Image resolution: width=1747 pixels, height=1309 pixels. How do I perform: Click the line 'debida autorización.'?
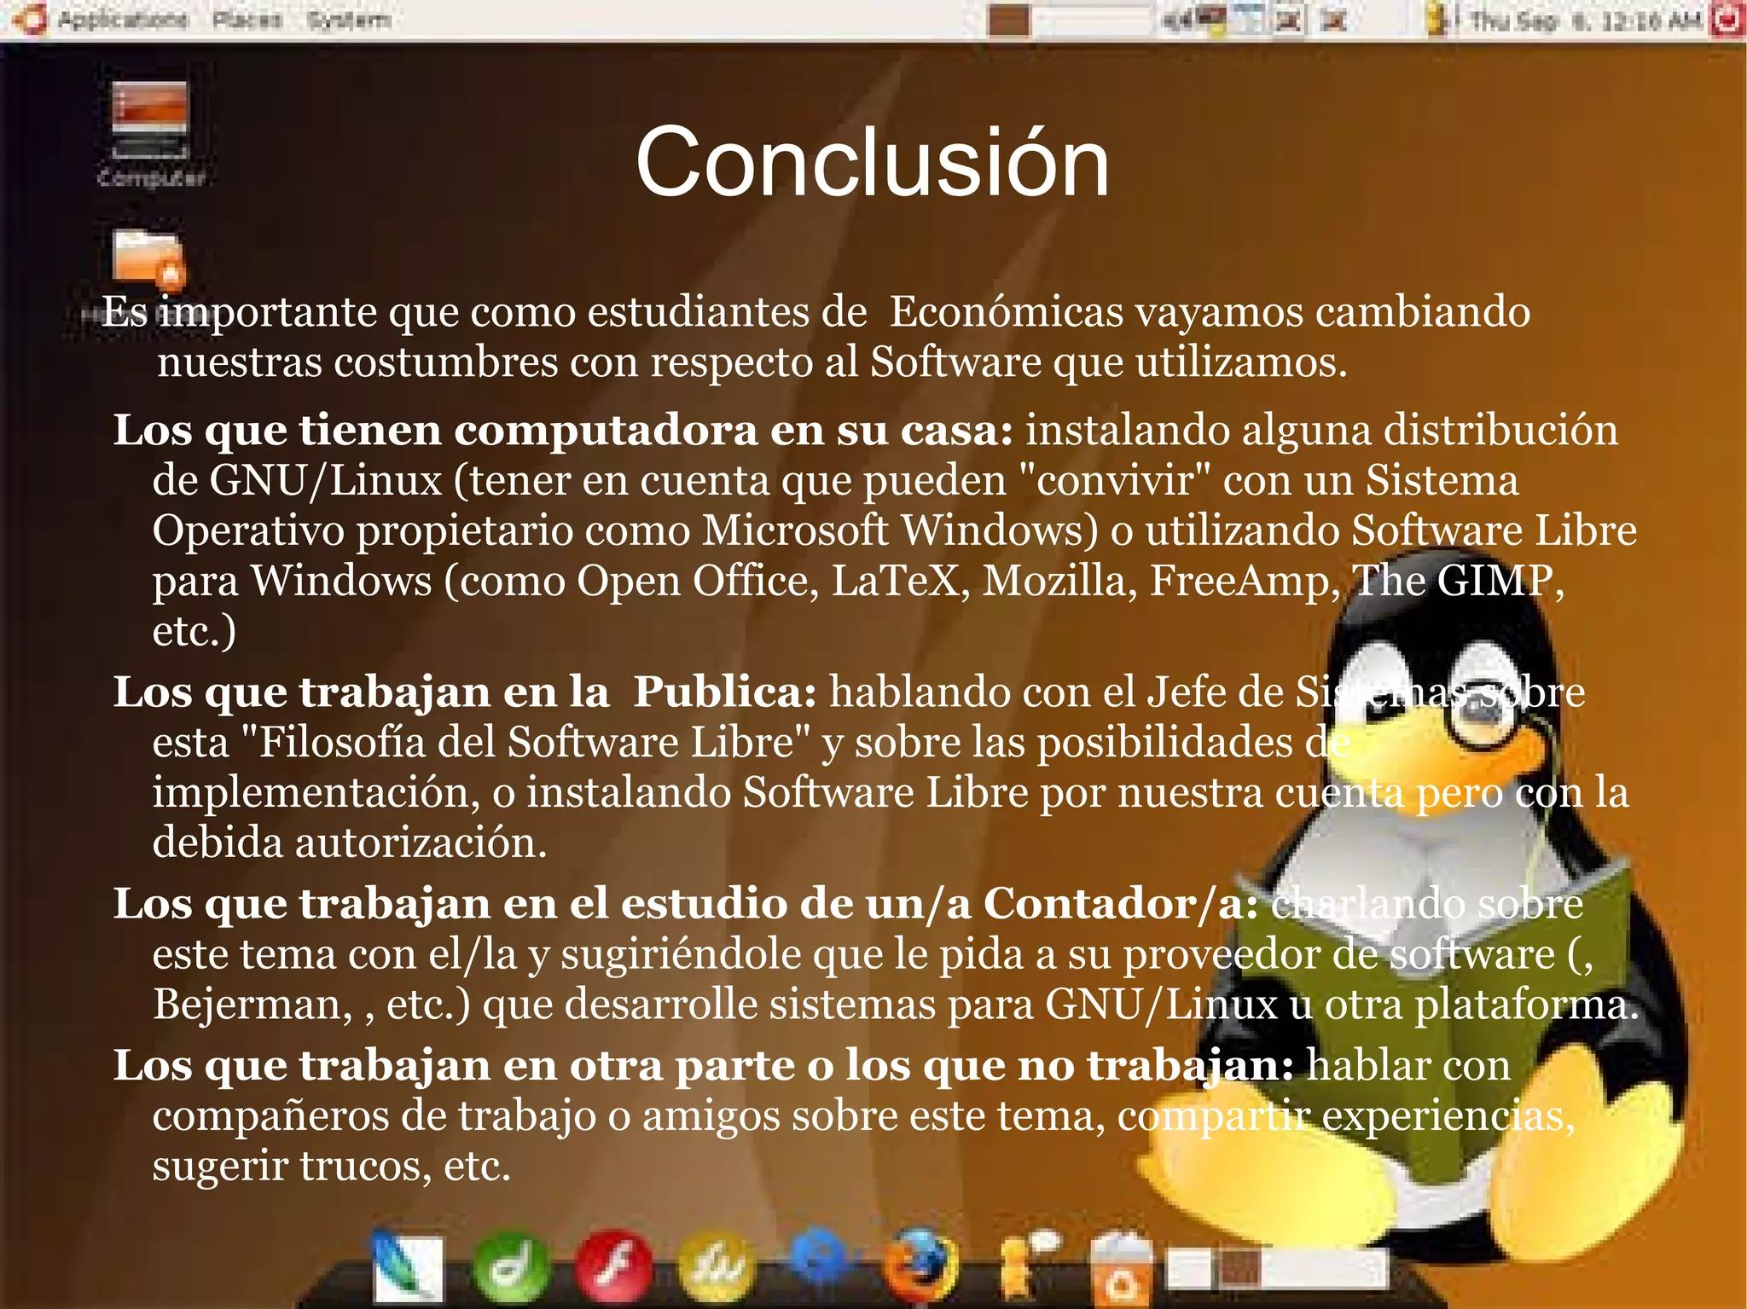pos(350,843)
